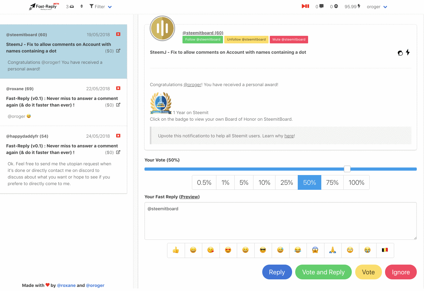Open SteemJ post in external link icon
424x291 pixels.
(x=118, y=51)
